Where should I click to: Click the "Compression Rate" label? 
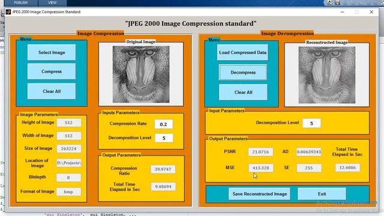pos(128,124)
